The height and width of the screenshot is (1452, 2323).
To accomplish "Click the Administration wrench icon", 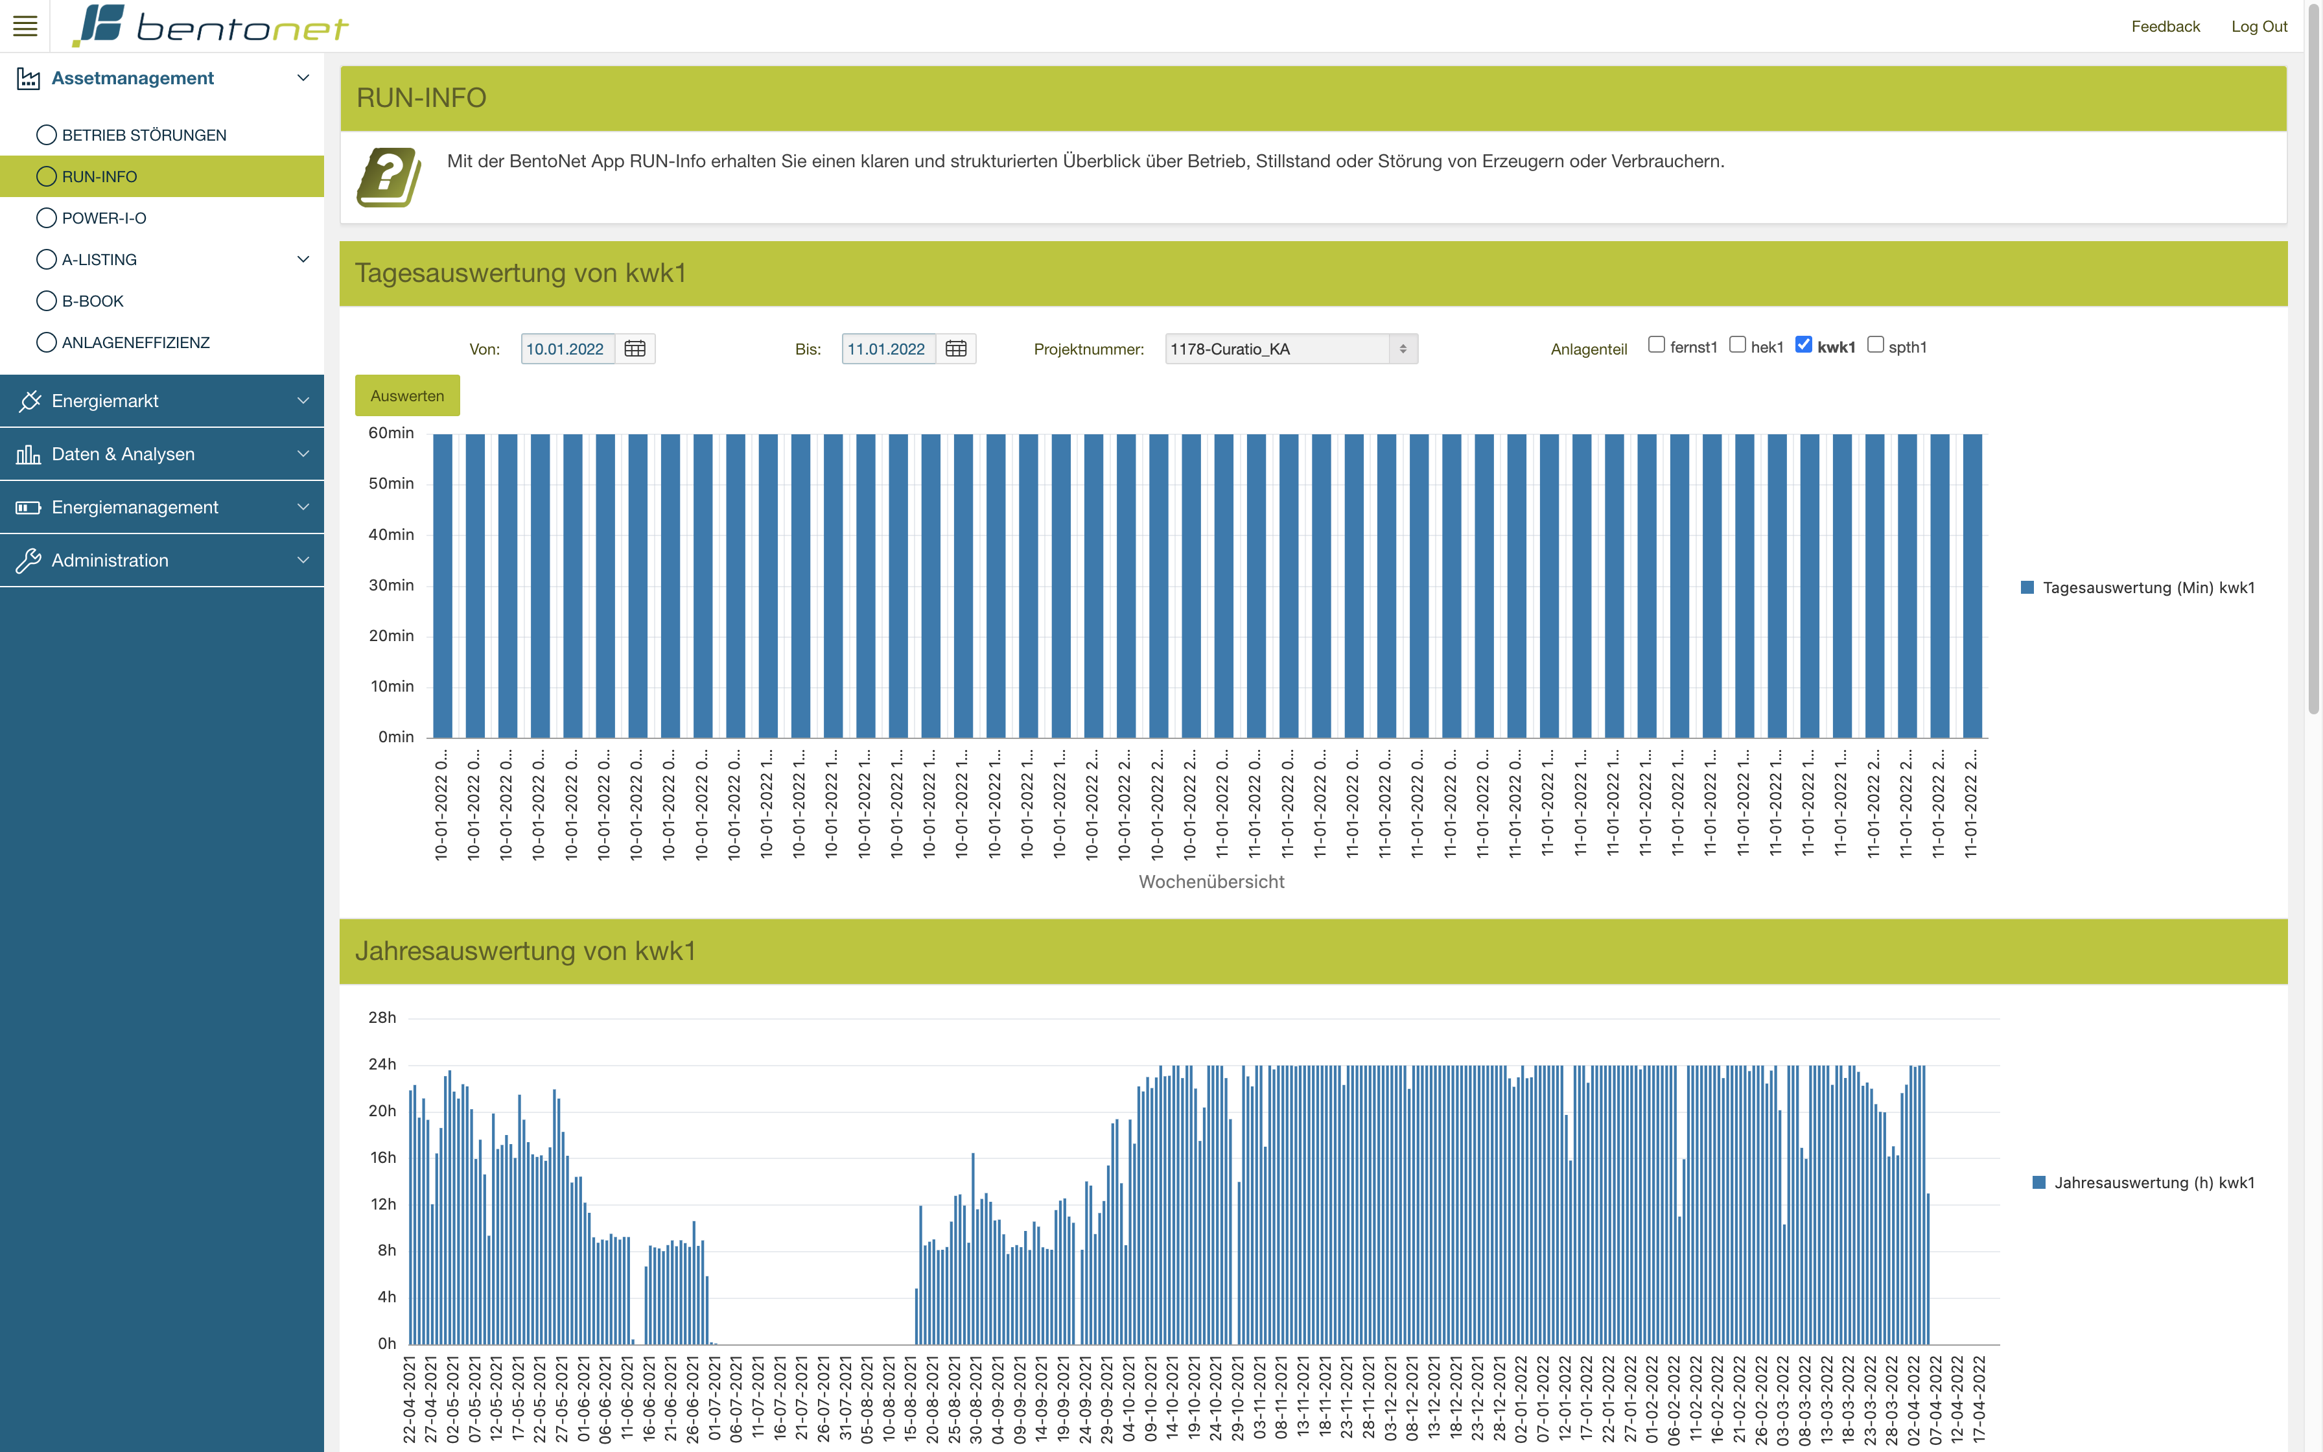I will [x=28, y=561].
